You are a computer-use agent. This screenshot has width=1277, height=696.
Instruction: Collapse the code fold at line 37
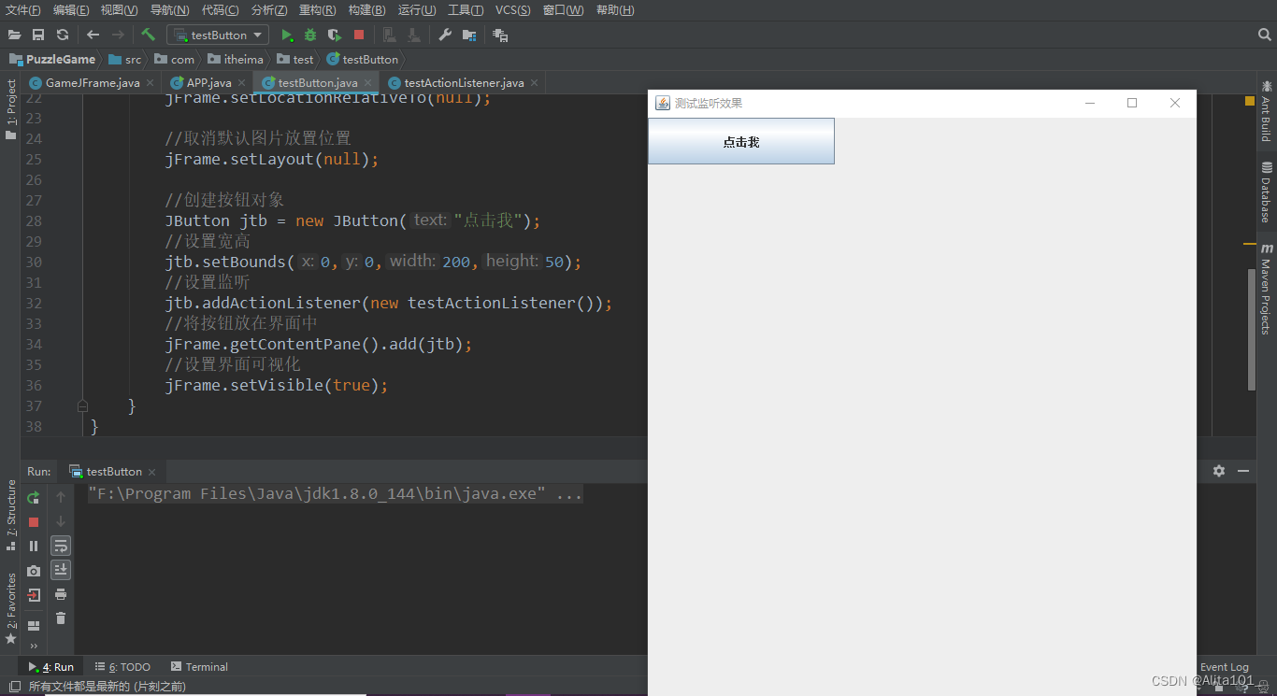[x=82, y=406]
